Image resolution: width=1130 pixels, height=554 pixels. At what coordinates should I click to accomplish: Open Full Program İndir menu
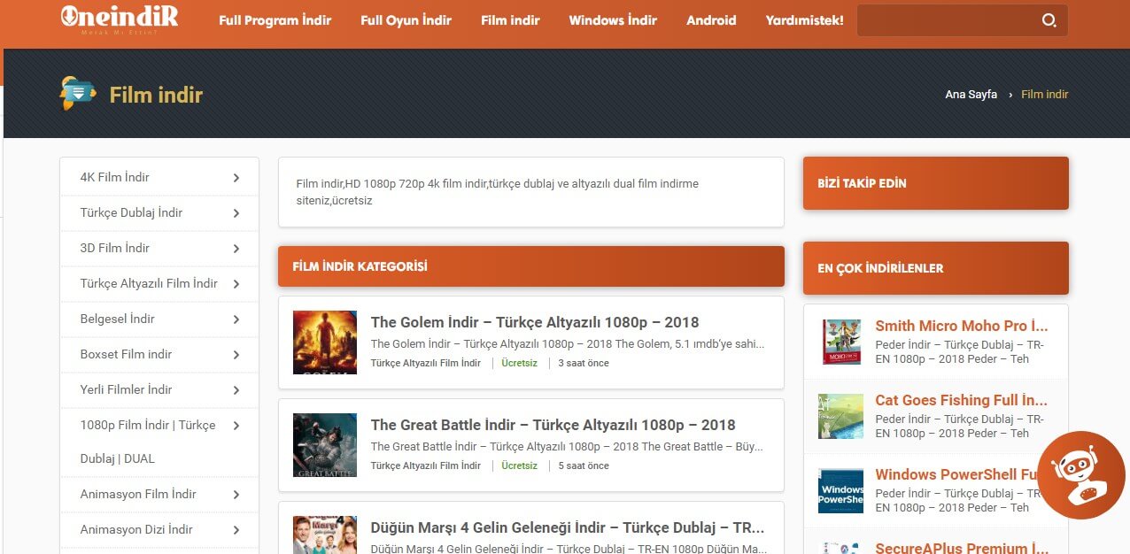[275, 19]
